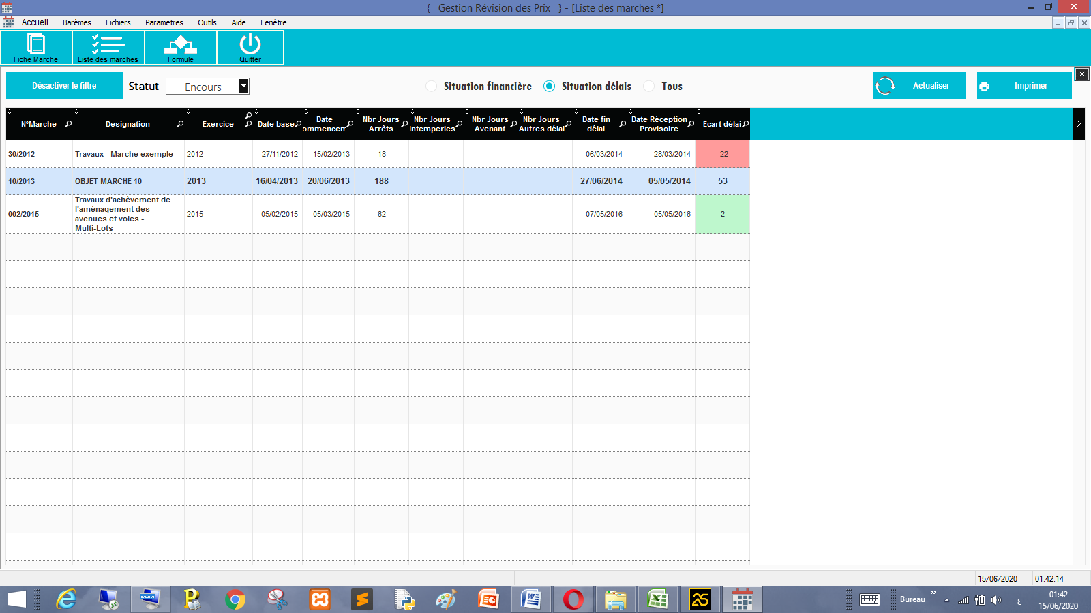Open the Fiche Marche toolbar icon
Image resolution: width=1091 pixels, height=613 pixels.
[x=36, y=47]
